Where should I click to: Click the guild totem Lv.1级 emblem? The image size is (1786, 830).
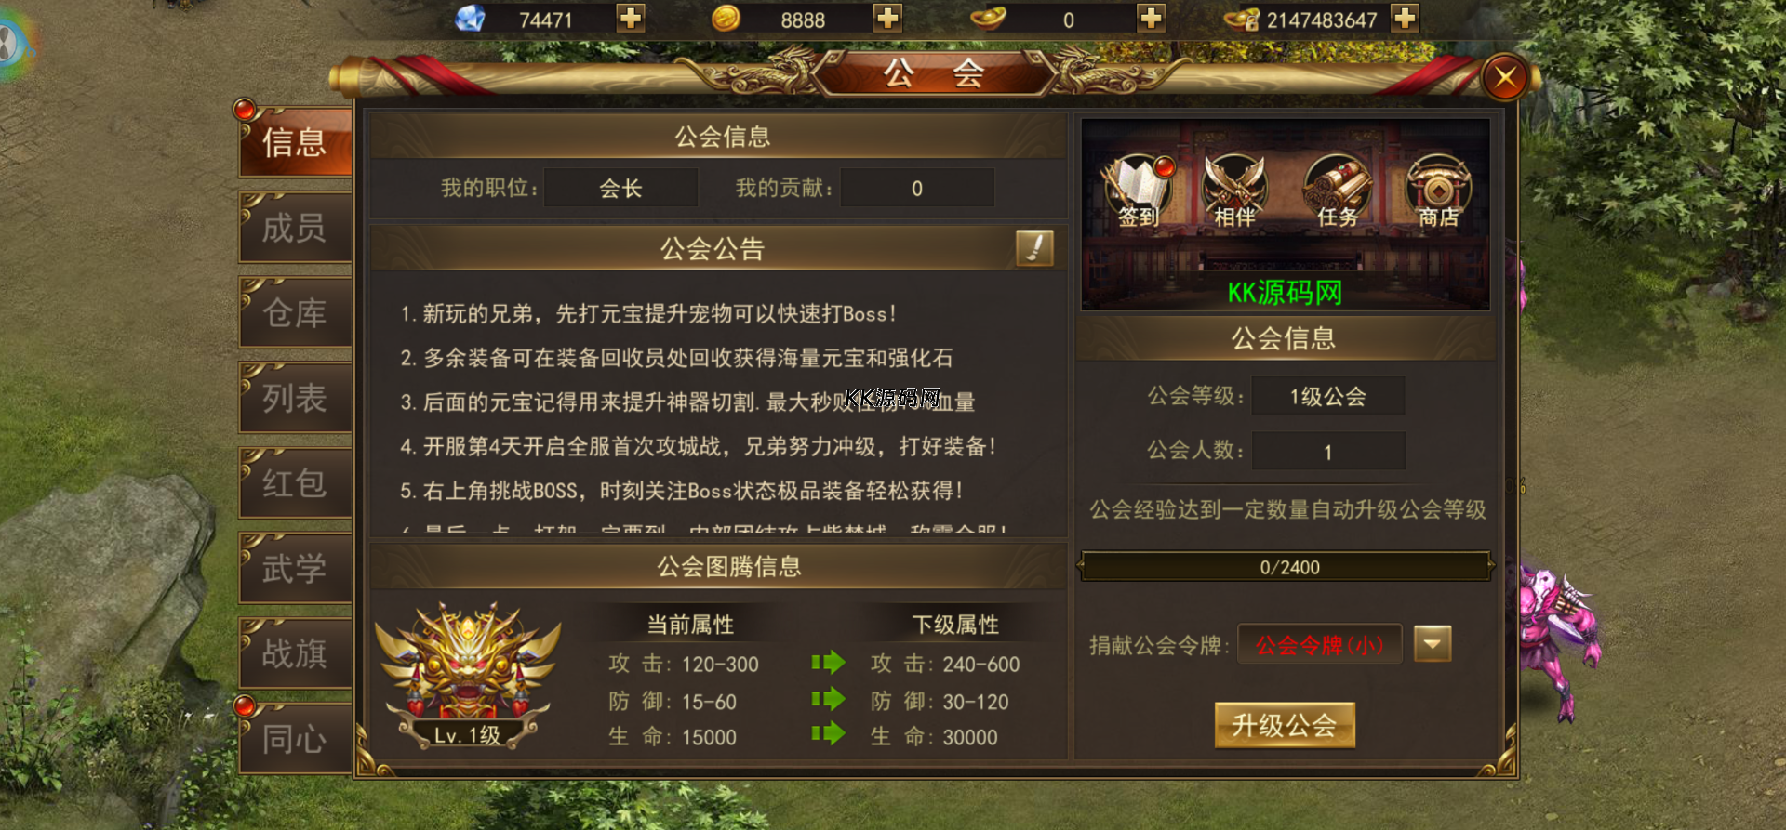tap(467, 676)
